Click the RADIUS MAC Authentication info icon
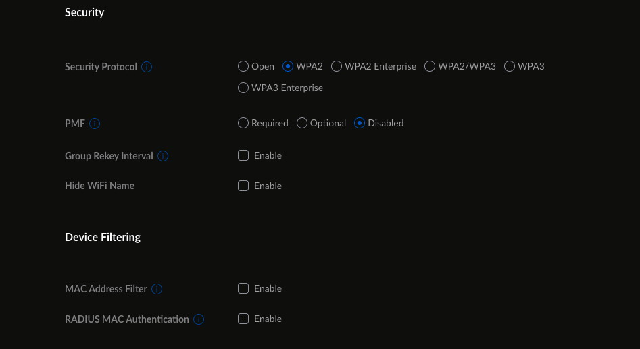 pyautogui.click(x=199, y=319)
